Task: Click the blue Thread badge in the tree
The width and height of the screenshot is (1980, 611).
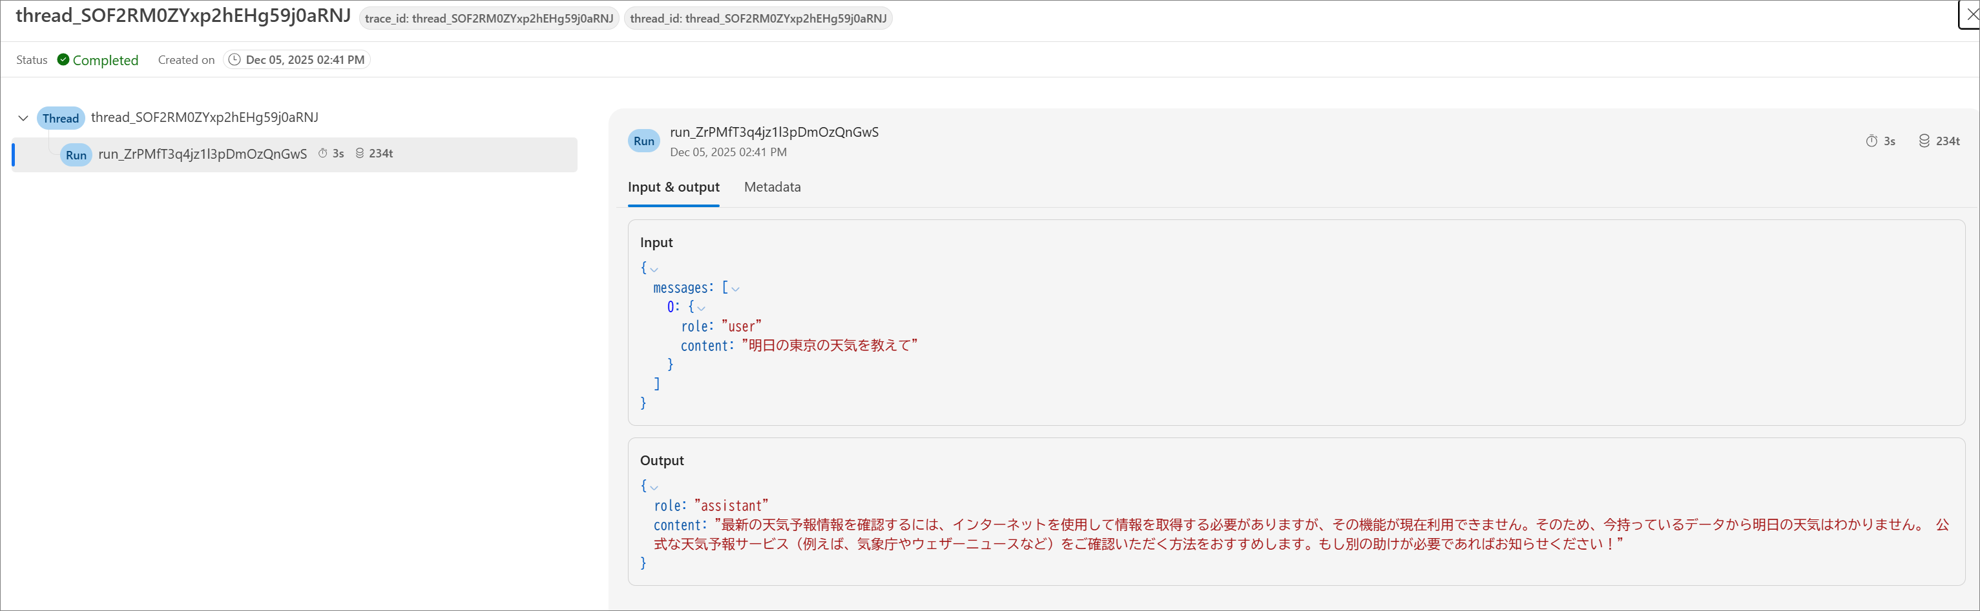Action: pyautogui.click(x=61, y=118)
